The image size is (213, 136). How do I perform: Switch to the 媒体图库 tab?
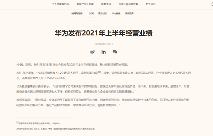pos(129,13)
